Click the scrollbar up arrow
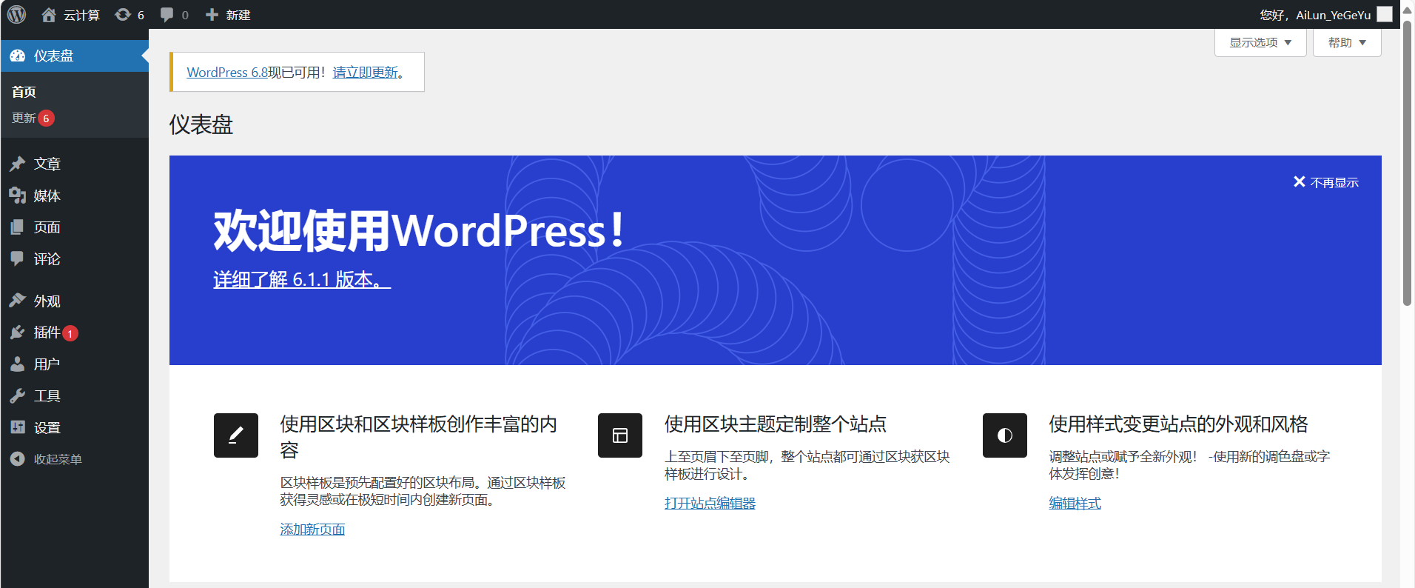This screenshot has height=588, width=1415. [1408, 10]
